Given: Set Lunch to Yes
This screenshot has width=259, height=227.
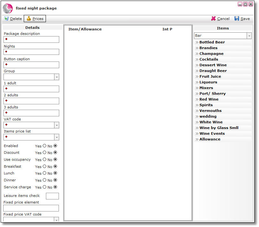Looking at the screenshot, I should tap(44, 173).
